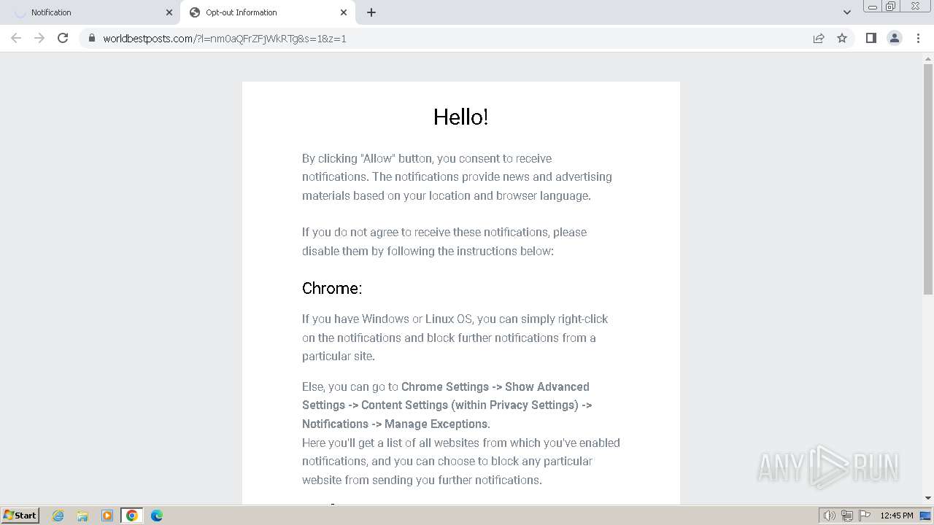Click show desktop tray button

[926, 516]
